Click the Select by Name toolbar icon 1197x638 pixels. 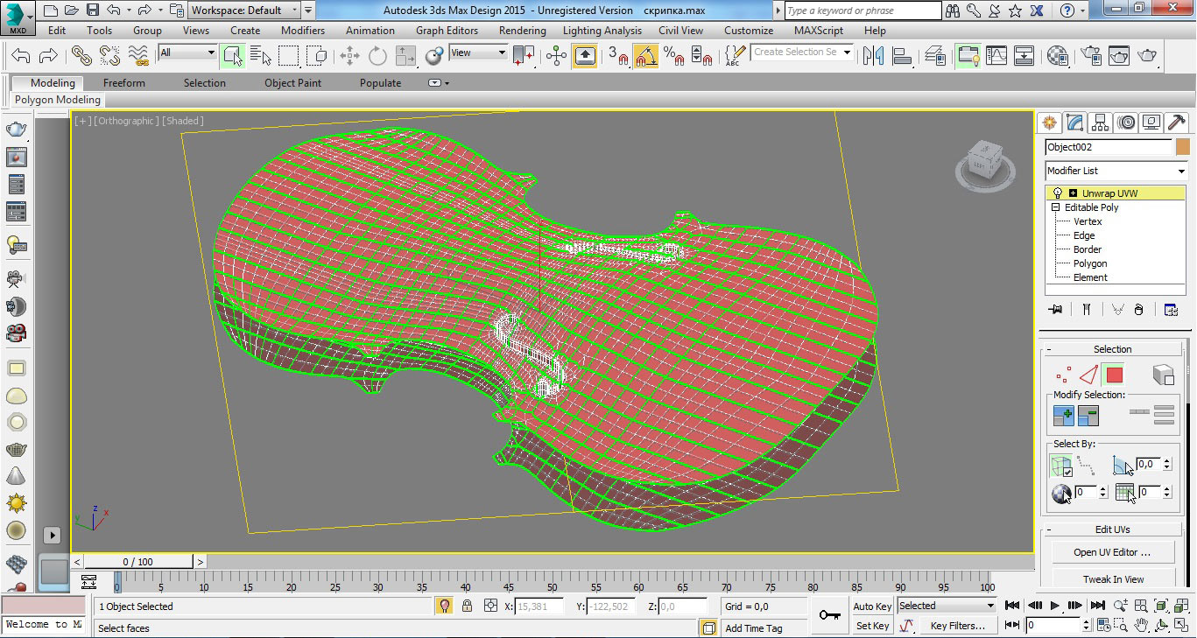coord(260,56)
